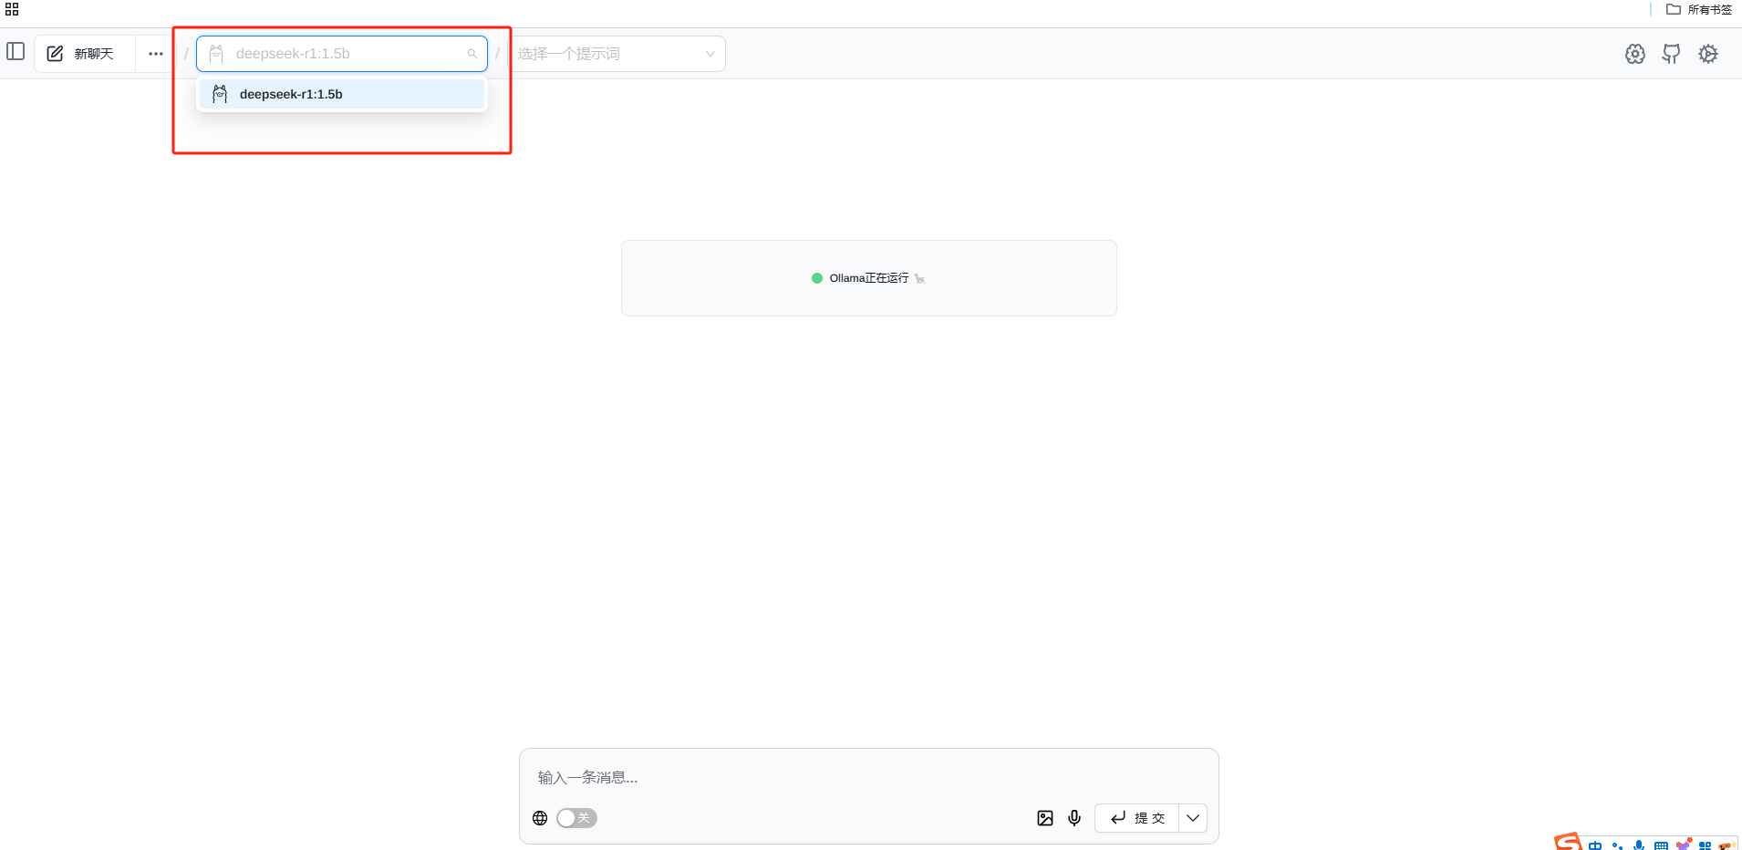Open current model settings brain-gear icon

coord(1635,54)
